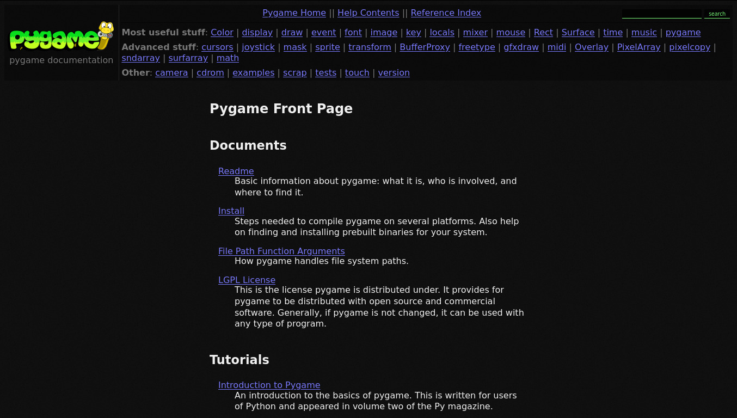Open the Pygame Home link
The image size is (737, 418).
point(294,13)
